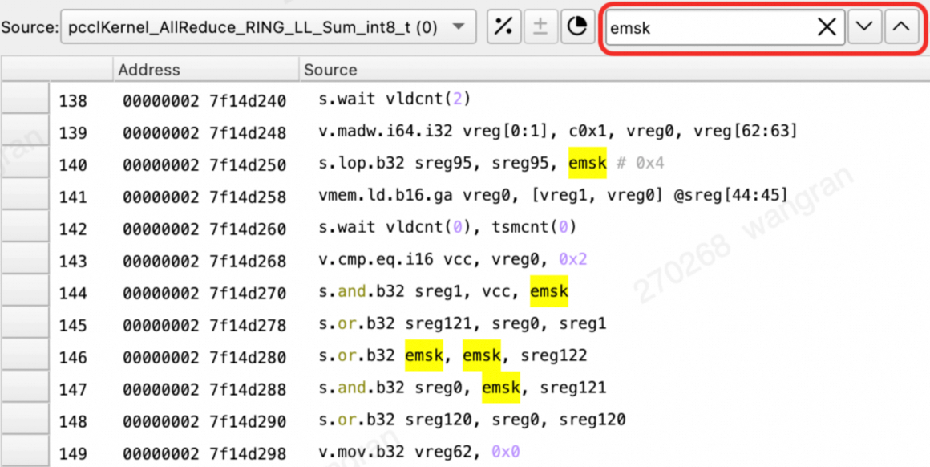
Task: Click address 00000002 7f14d240
Action: click(x=204, y=100)
